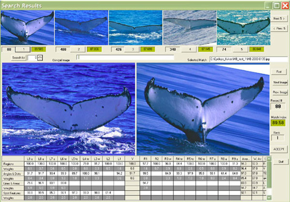Select the W. Av column header
This screenshot has width=290, height=202.
[257, 159]
